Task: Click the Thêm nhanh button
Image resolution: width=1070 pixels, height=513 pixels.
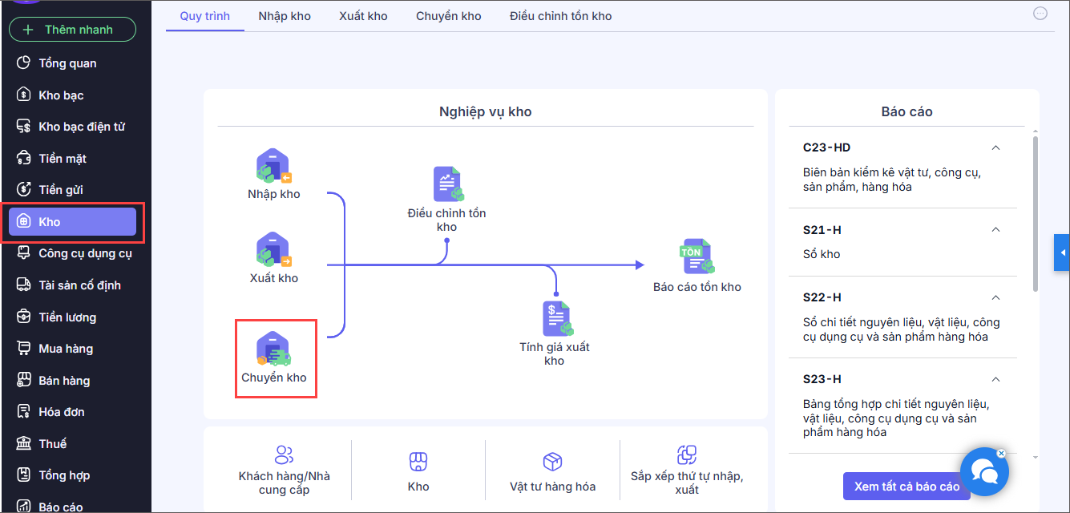Action: point(72,30)
